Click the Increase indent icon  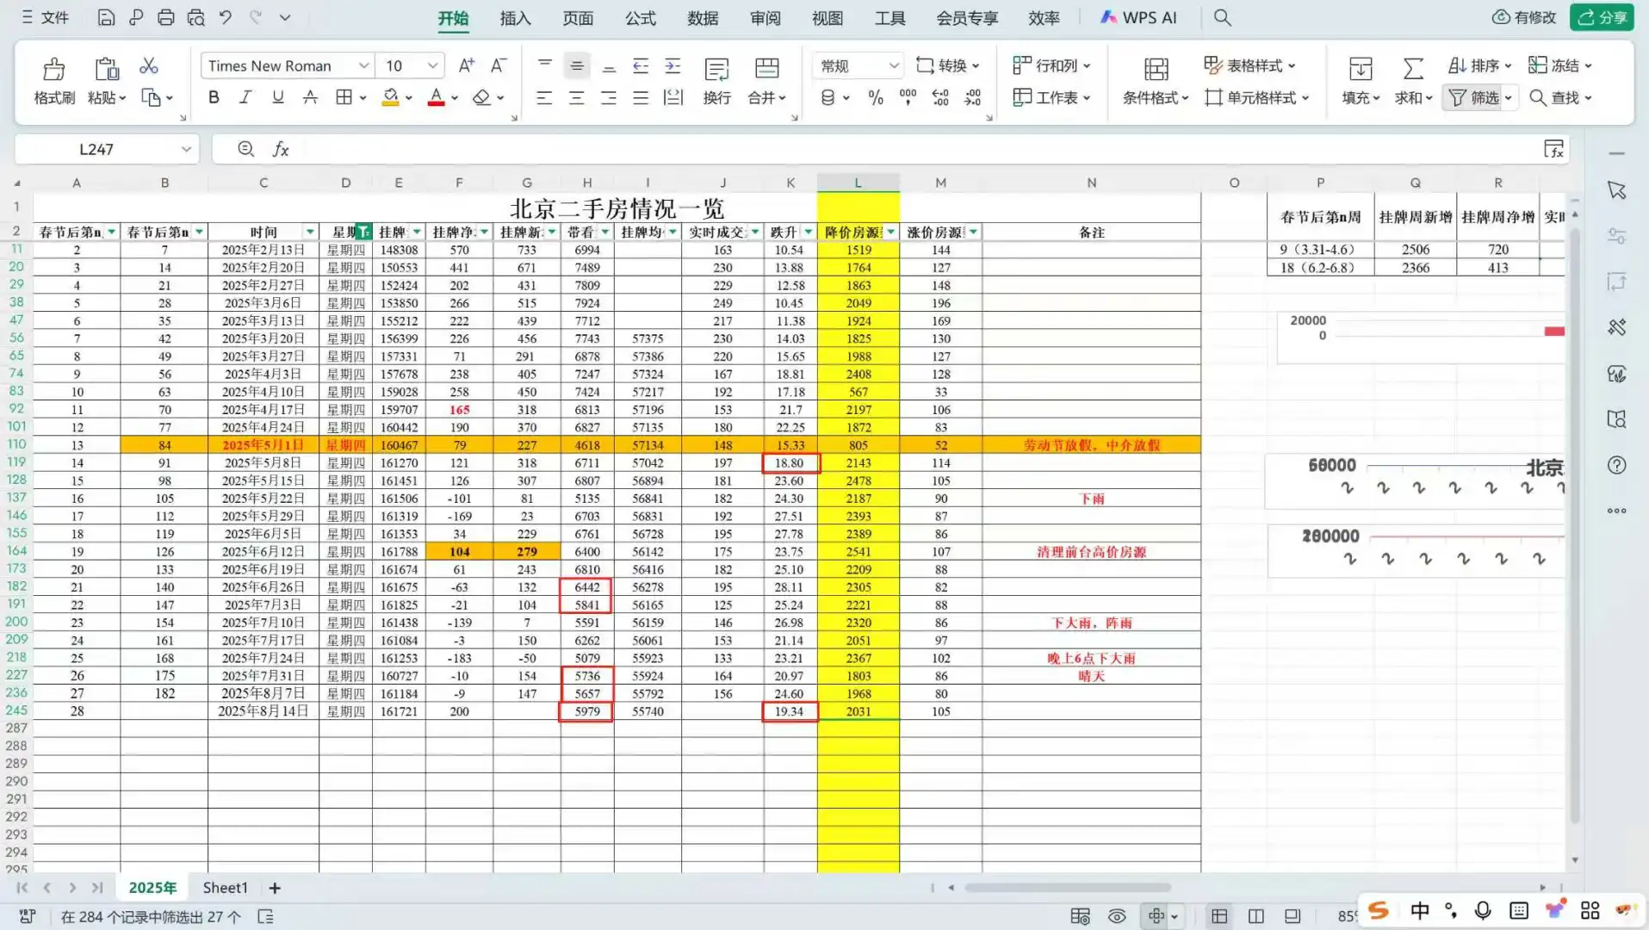673,65
